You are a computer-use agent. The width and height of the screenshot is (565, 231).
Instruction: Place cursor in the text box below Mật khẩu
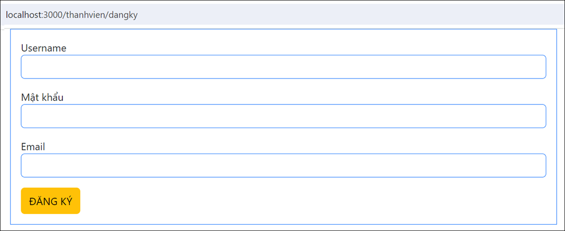pos(283,116)
